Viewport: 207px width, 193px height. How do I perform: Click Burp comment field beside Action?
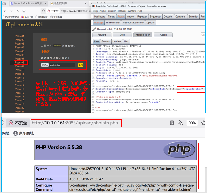coord(203,35)
